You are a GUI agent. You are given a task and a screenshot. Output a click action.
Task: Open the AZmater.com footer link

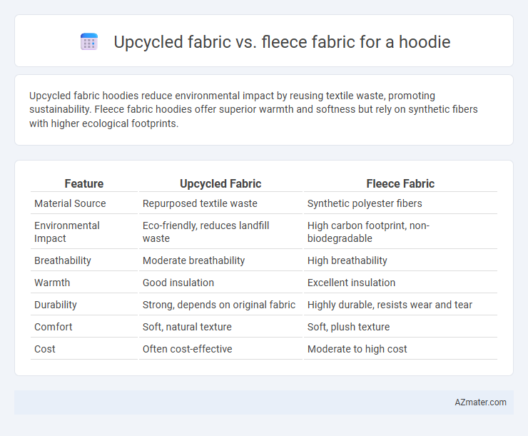point(480,402)
